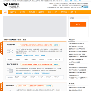The width and height of the screenshot is (91, 91).
Task: Open news item starting 群发短信在市场推广中
Action: [x=78, y=78]
